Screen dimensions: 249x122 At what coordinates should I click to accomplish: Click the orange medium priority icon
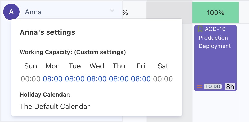tap(200, 86)
